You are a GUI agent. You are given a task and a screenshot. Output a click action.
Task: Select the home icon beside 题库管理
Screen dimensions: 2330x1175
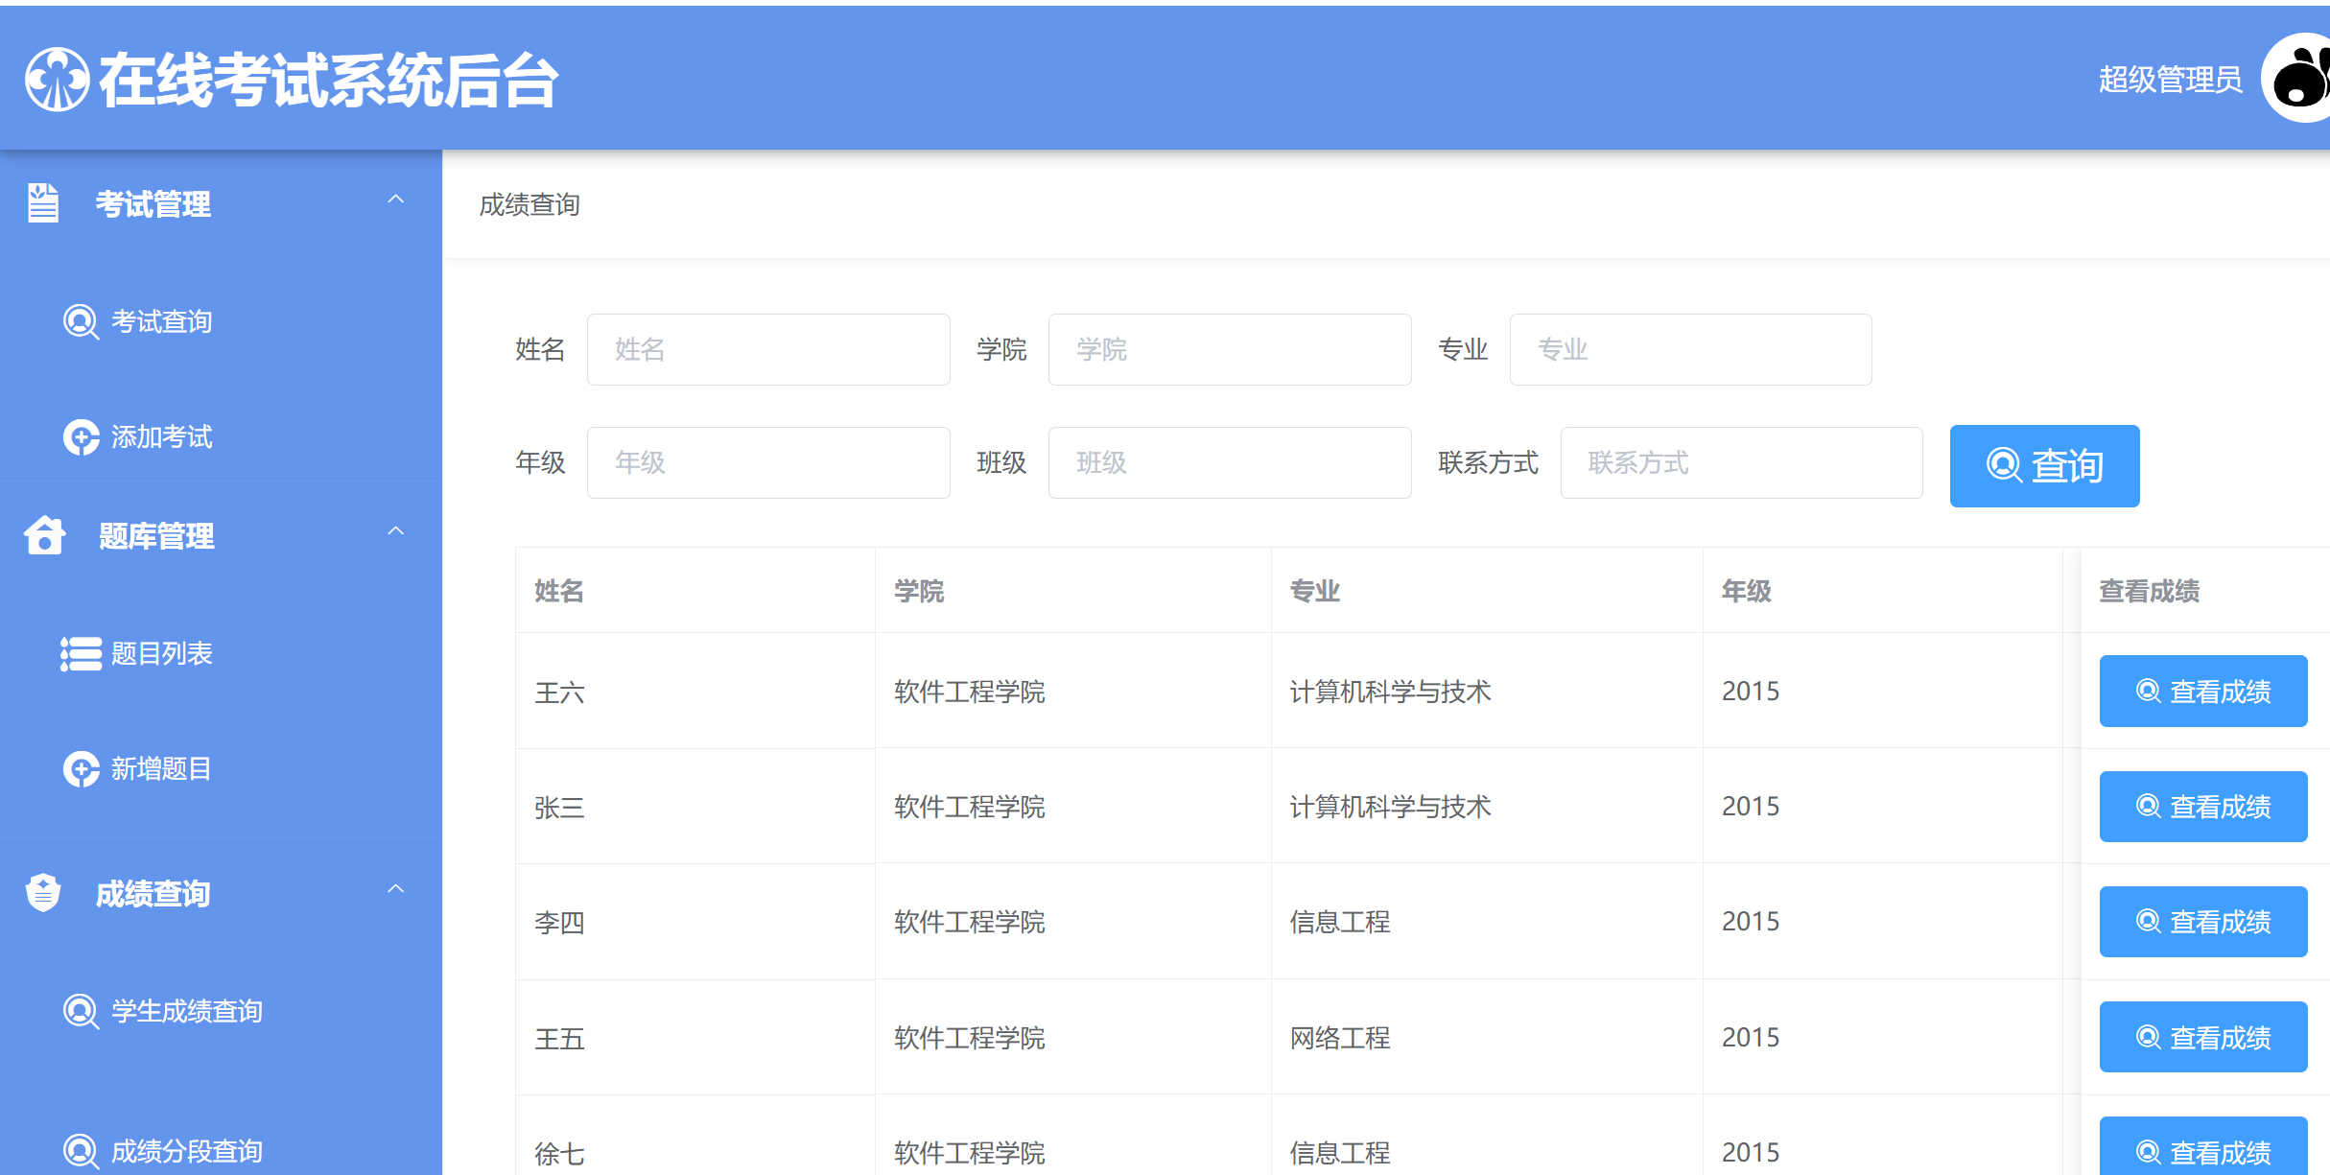tap(43, 535)
